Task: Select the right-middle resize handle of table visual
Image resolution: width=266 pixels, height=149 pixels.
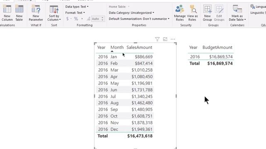Action: (x=176, y=96)
